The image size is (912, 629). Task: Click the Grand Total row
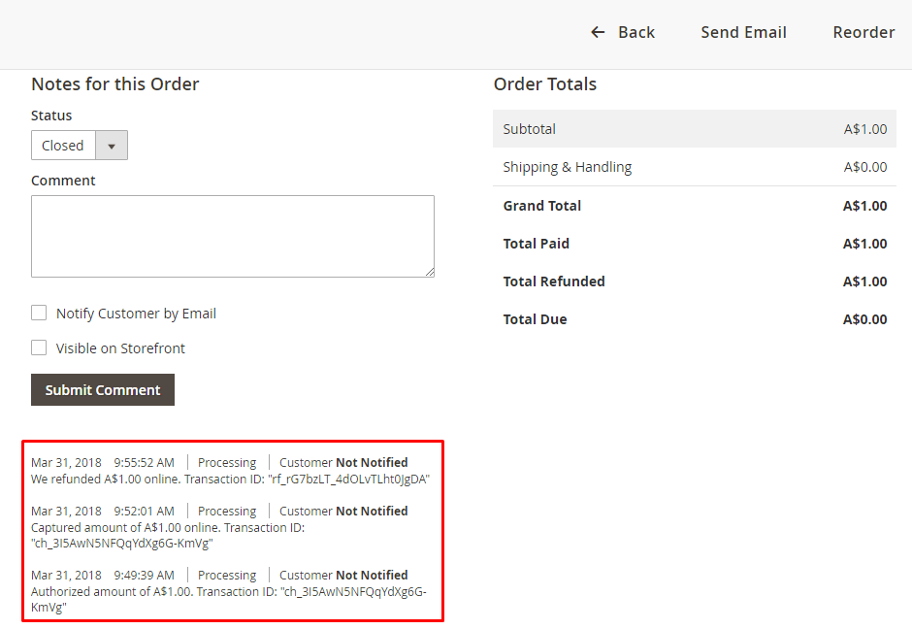(x=694, y=206)
